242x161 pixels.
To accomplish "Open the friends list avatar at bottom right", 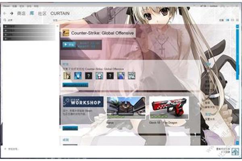I will (235, 151).
